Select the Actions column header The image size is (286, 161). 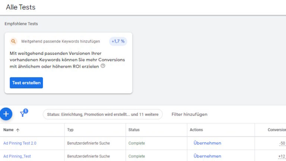(x=196, y=130)
